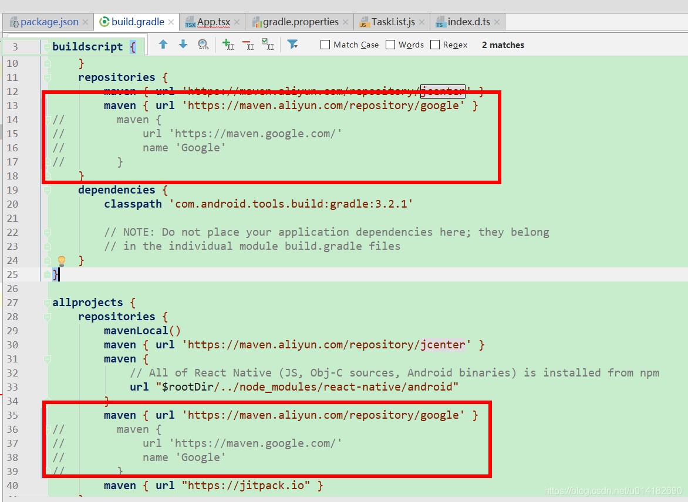The width and height of the screenshot is (688, 502).
Task: Collapse repositories block on line 11
Action: tap(48, 77)
